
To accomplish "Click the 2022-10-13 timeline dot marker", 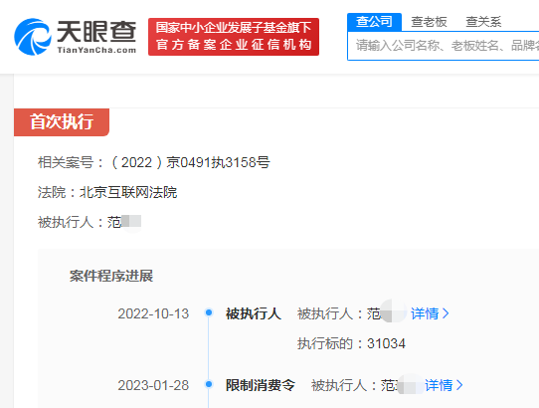I will pyautogui.click(x=209, y=312).
